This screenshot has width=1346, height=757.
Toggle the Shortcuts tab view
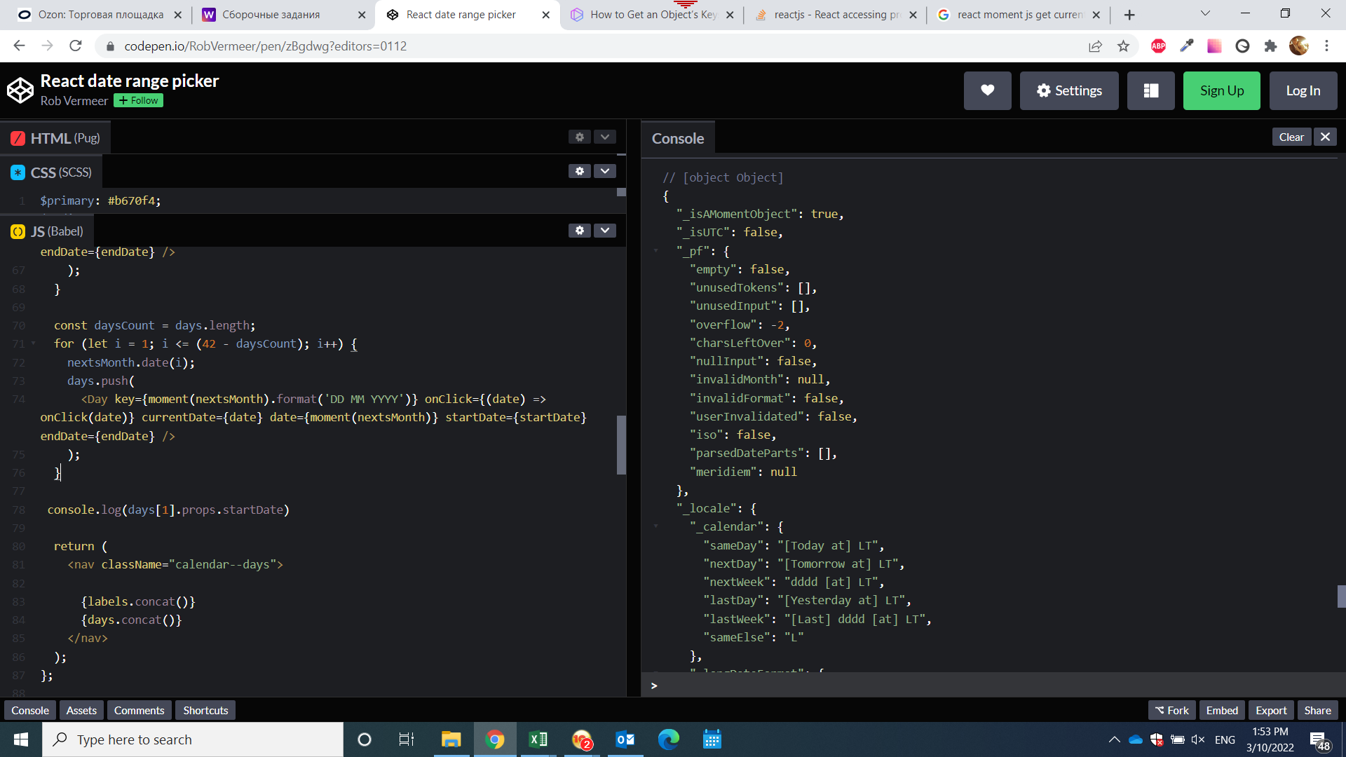pos(205,710)
